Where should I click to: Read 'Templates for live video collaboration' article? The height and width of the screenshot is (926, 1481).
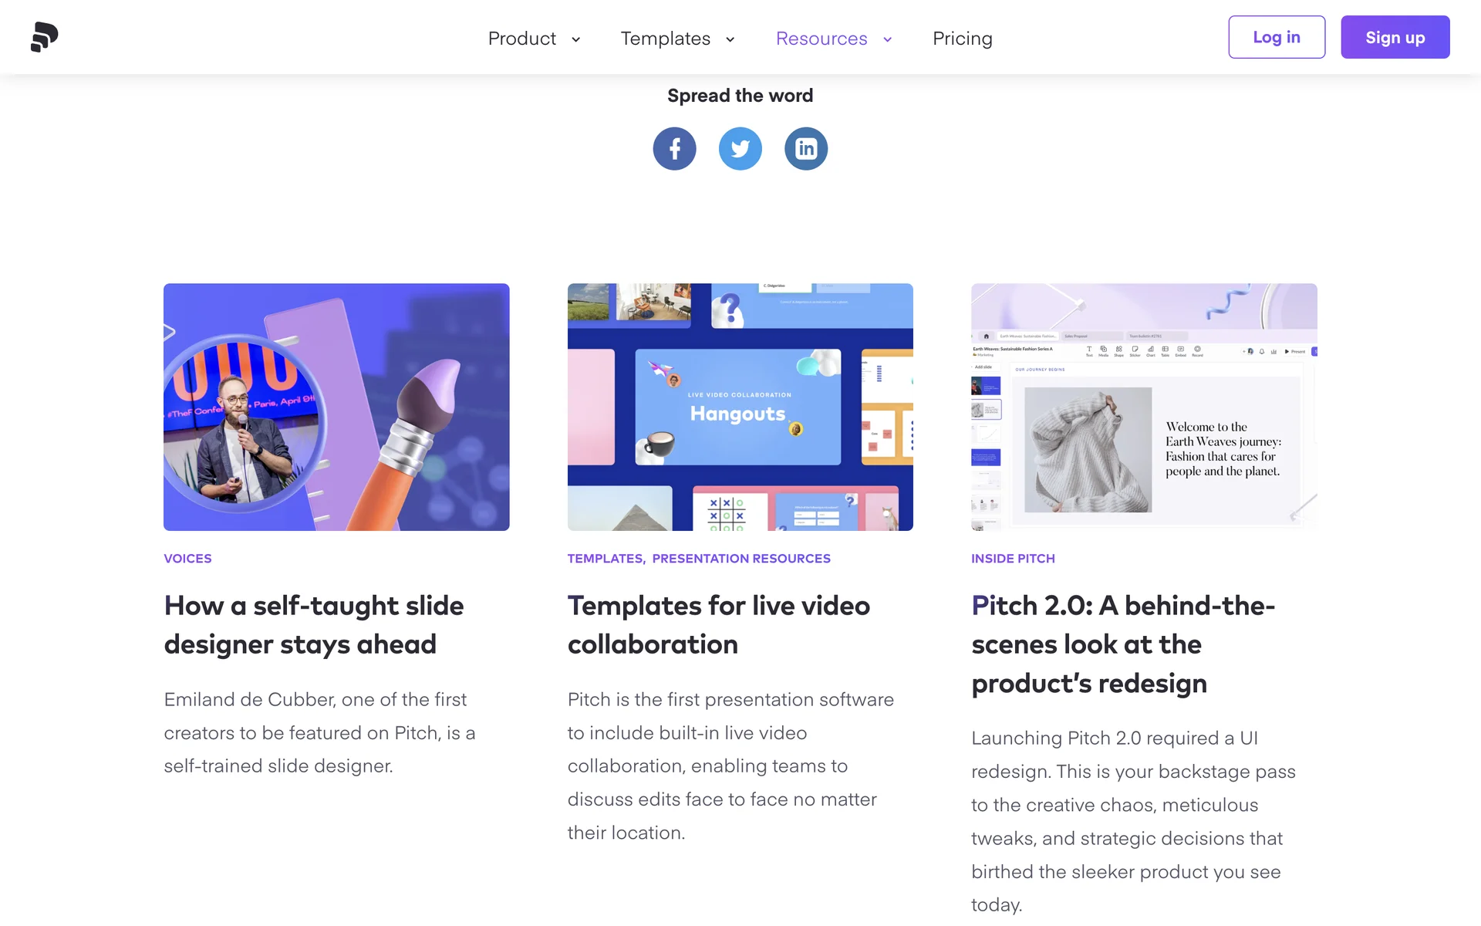tap(719, 625)
